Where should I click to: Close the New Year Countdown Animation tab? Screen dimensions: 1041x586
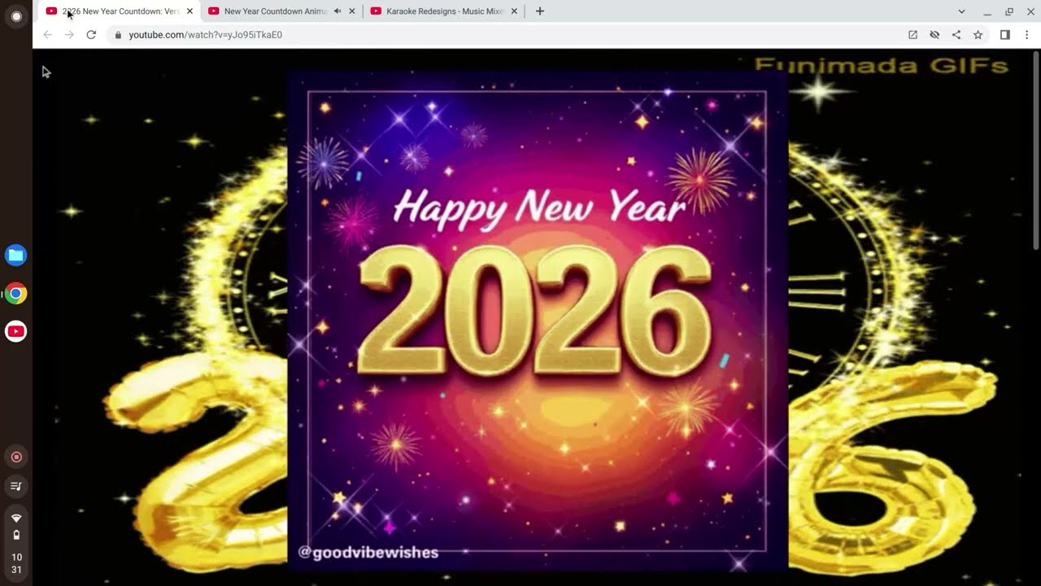click(x=352, y=11)
